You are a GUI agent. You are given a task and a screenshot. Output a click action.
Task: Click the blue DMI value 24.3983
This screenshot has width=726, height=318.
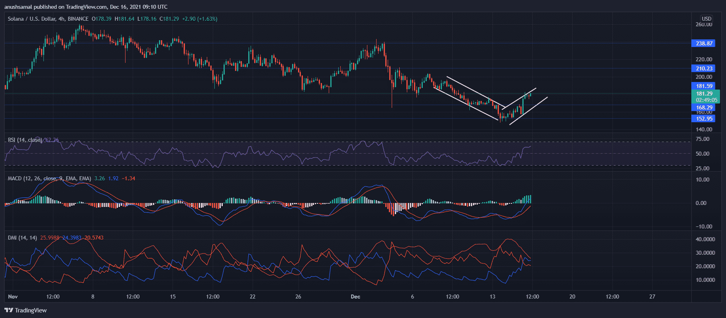(72, 238)
